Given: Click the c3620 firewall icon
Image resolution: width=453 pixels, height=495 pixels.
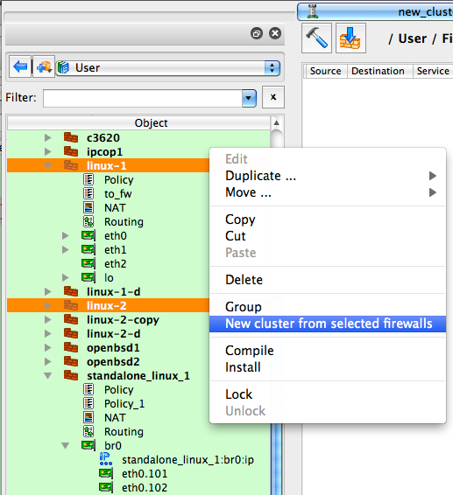Looking at the screenshot, I should 71,137.
